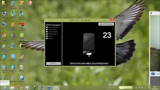The image size is (160, 90).
Task: Launch Internet Explorer from the taskbar
Action: [x=5, y=88]
